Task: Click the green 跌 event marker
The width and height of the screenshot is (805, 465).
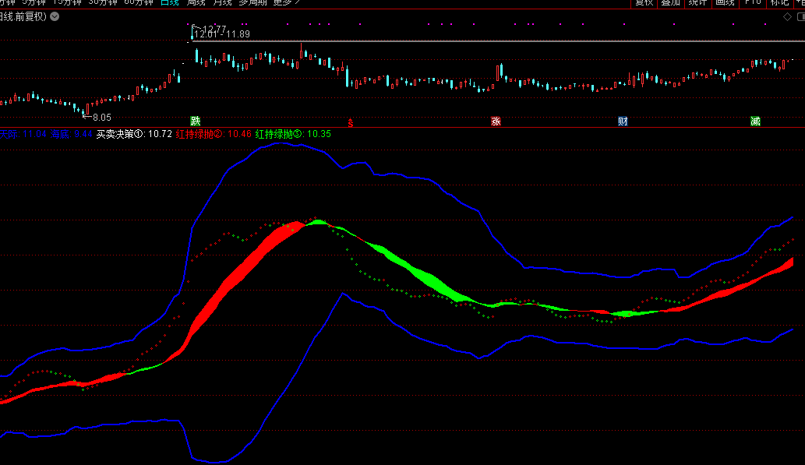Action: tap(196, 121)
